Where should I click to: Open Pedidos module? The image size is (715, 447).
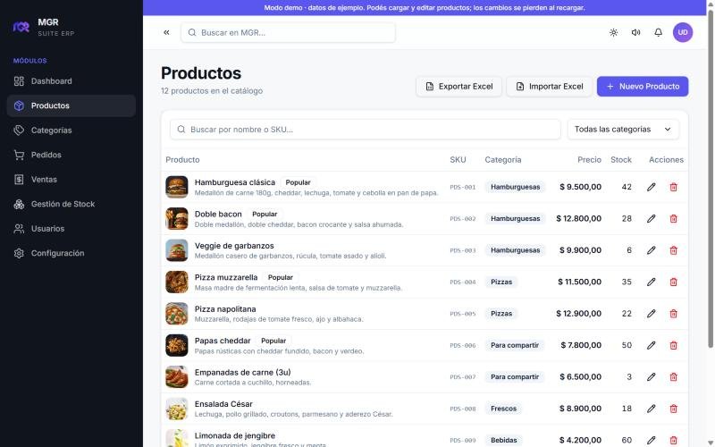[71, 155]
